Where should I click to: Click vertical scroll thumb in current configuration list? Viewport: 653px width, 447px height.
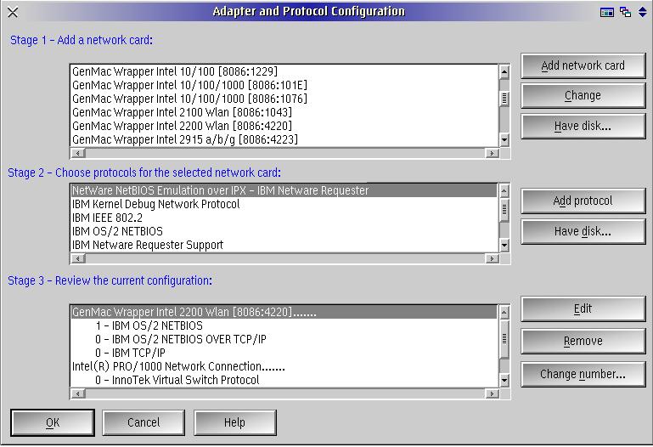pos(504,339)
